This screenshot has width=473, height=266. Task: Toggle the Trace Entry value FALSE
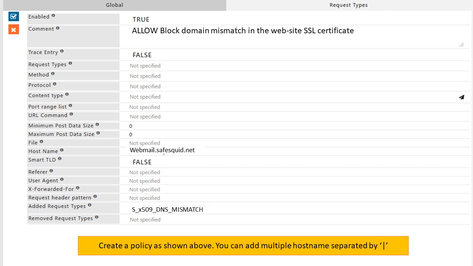tap(142, 55)
